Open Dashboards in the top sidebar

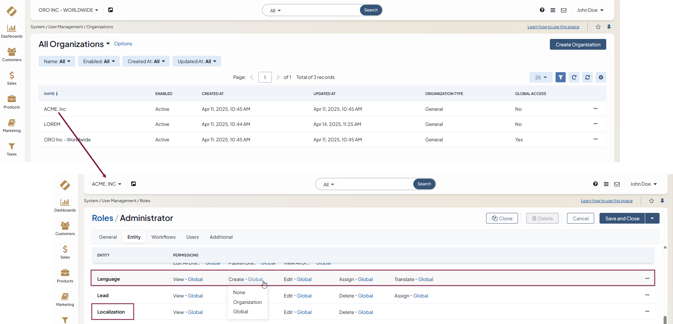tap(12, 31)
